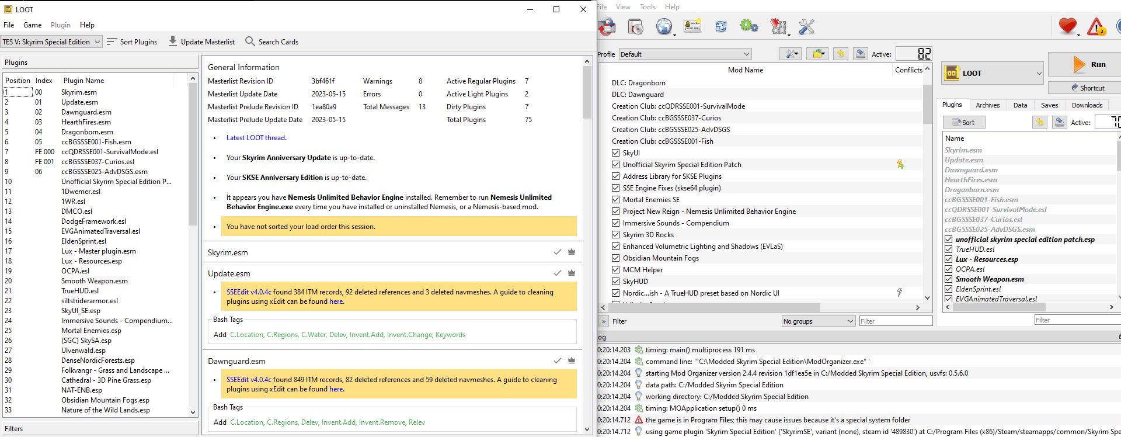This screenshot has height=437, width=1121.
Task: Open the Endorse heart icon's dropdown arrow
Action: click(1078, 35)
